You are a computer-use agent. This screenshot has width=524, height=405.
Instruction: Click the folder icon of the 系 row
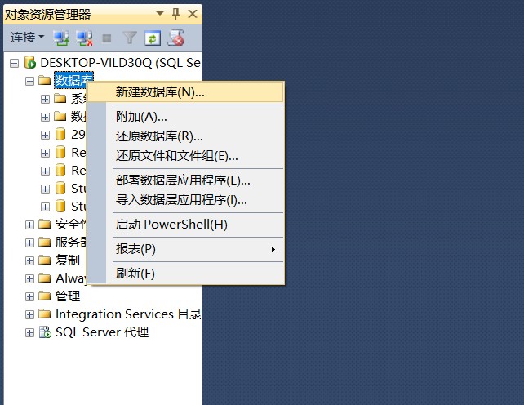60,98
